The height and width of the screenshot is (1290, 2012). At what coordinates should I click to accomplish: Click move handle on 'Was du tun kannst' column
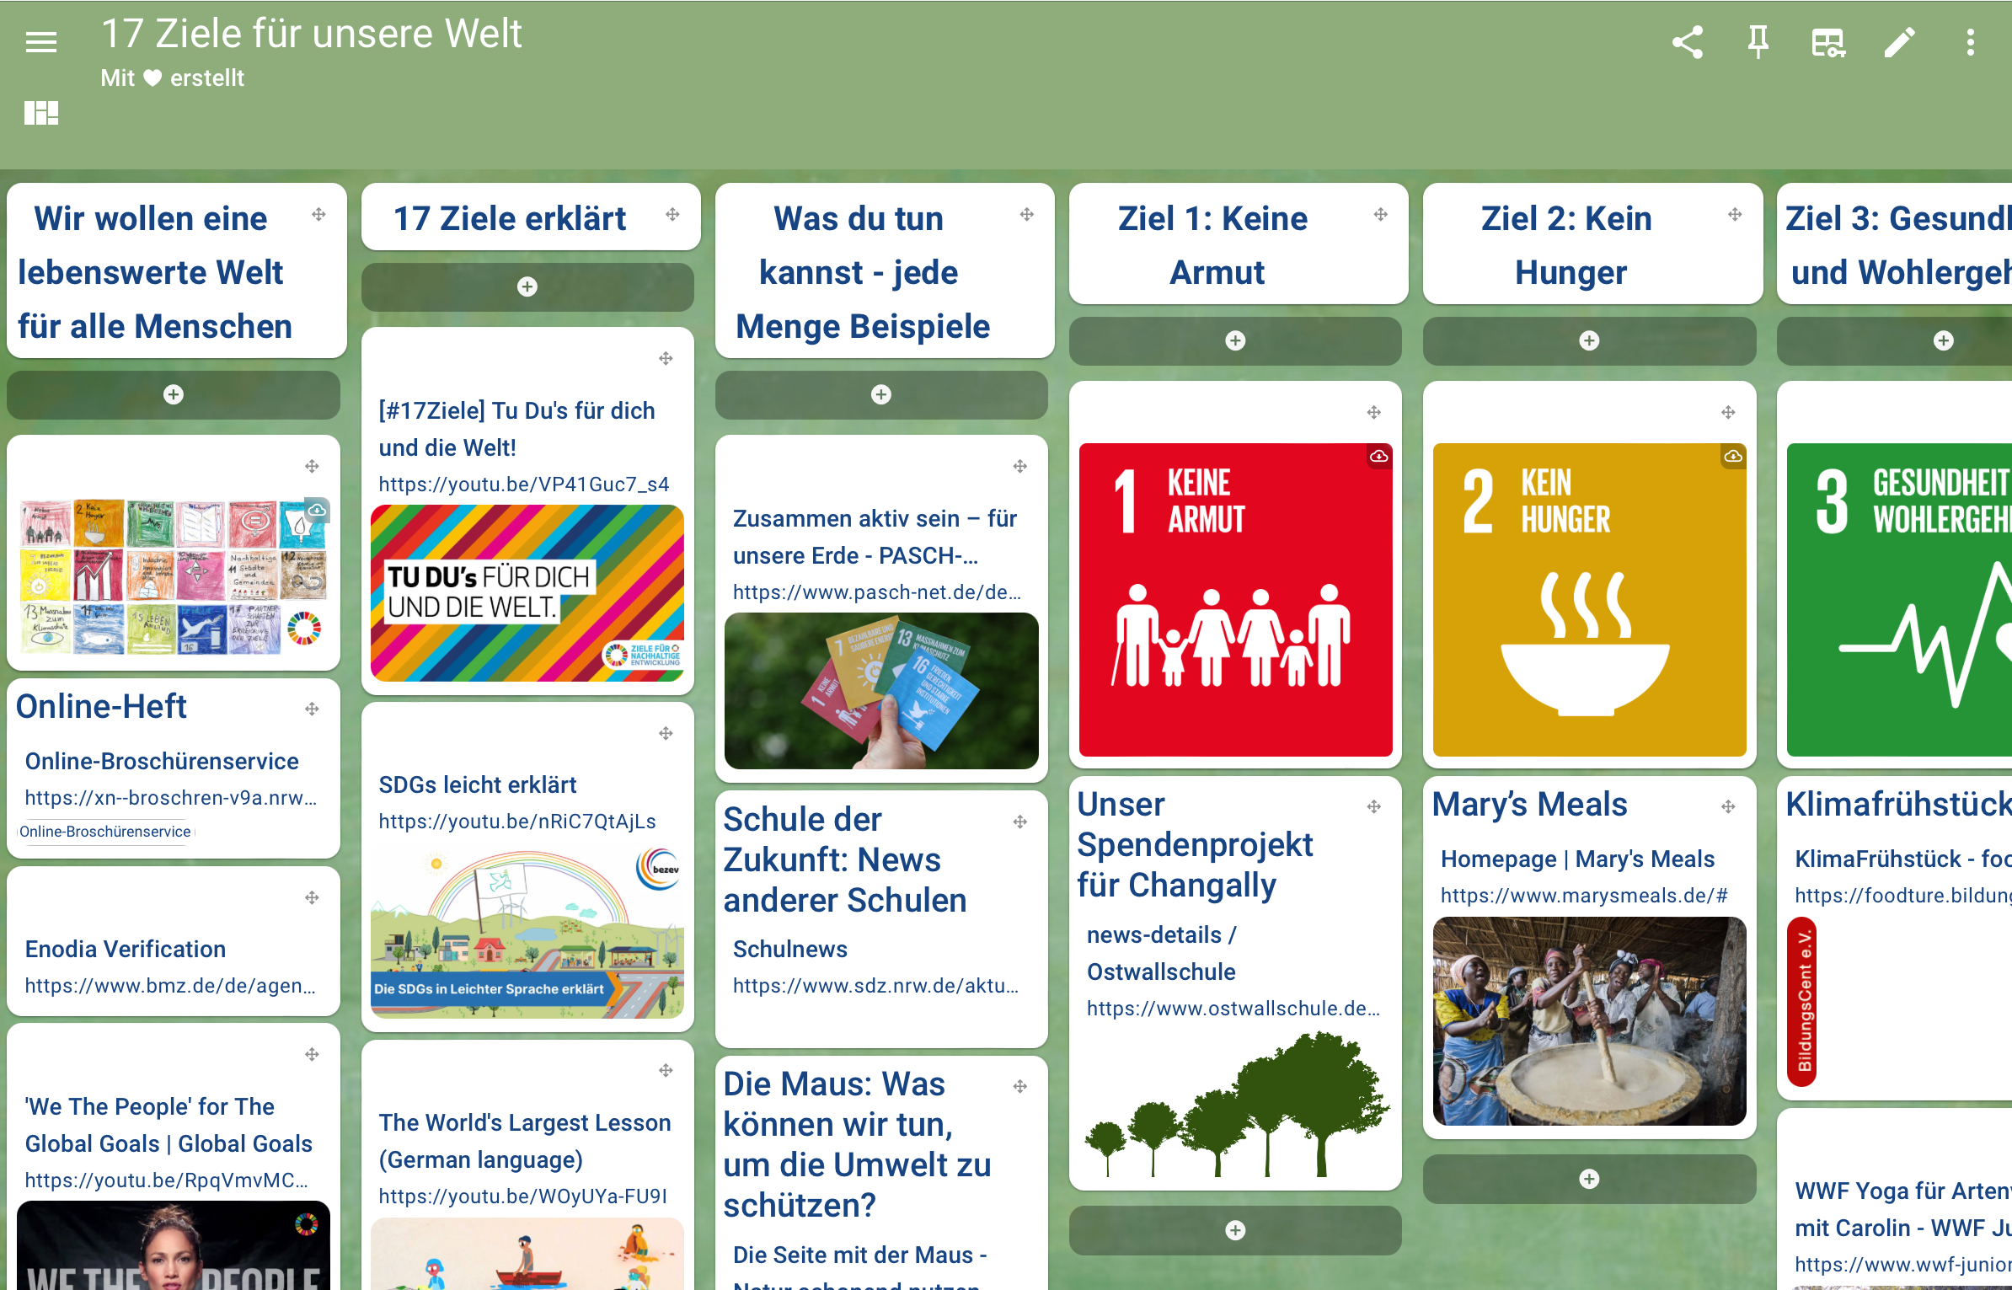[x=1026, y=214]
